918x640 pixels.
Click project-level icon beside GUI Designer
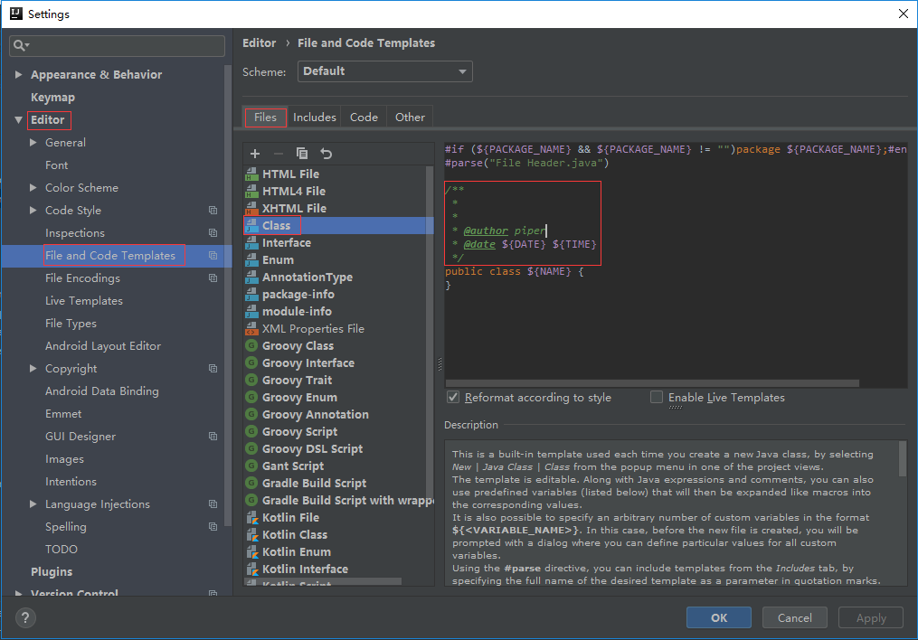pyautogui.click(x=213, y=437)
